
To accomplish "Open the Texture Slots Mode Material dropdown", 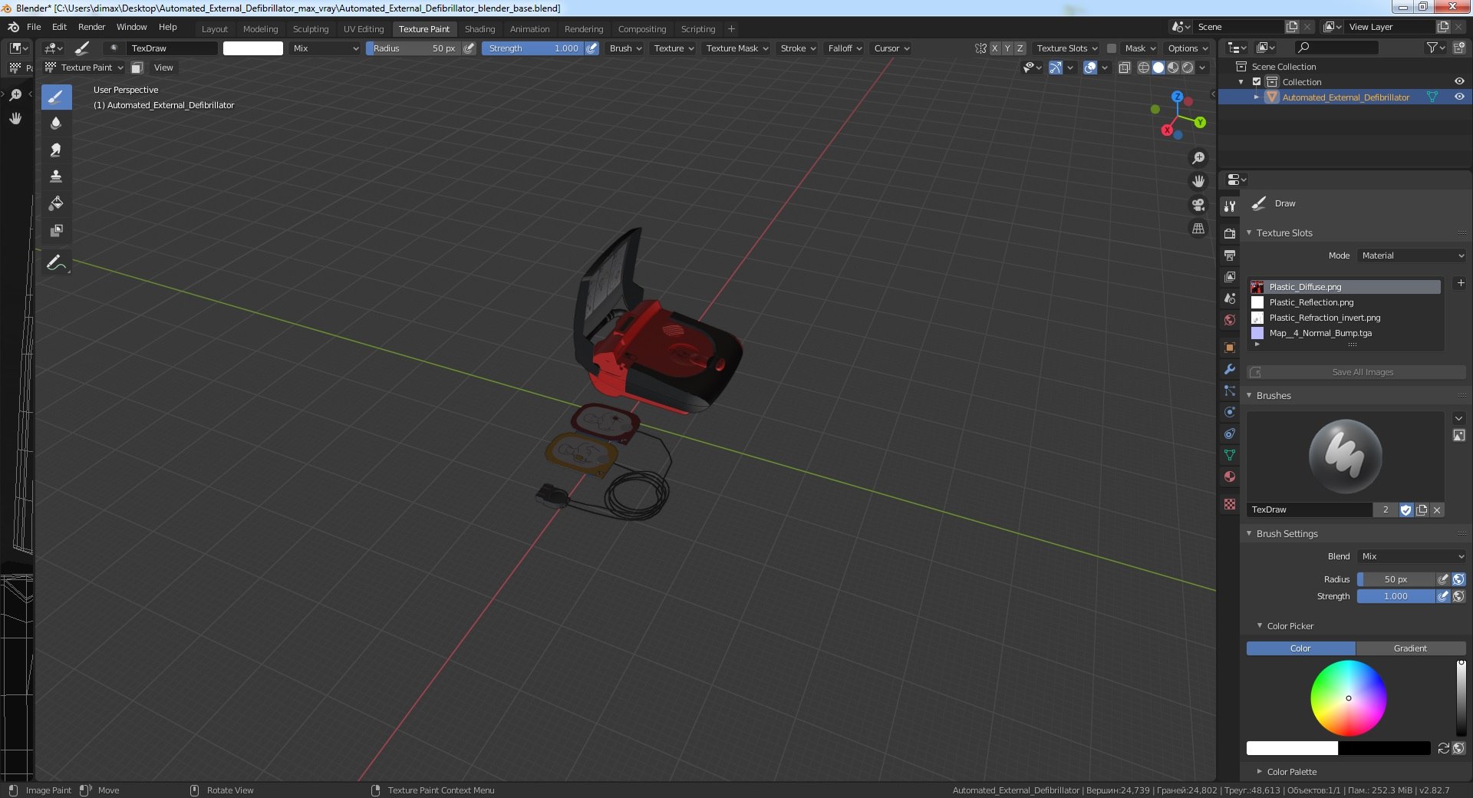I will pos(1412,256).
